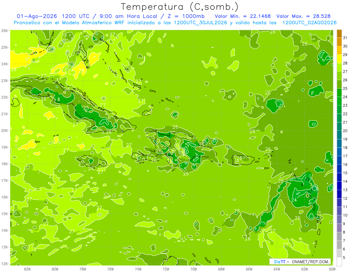The height and width of the screenshot is (273, 353).
Task: Click the '16N' latitude axis label
Action: tap(4, 197)
